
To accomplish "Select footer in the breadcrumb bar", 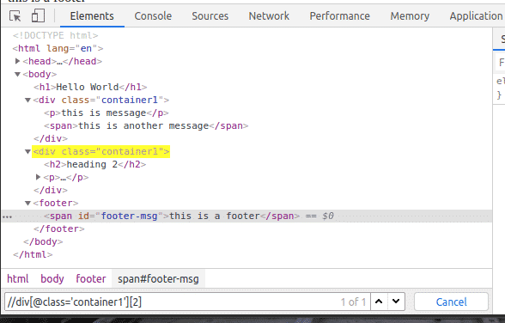I will [x=91, y=278].
